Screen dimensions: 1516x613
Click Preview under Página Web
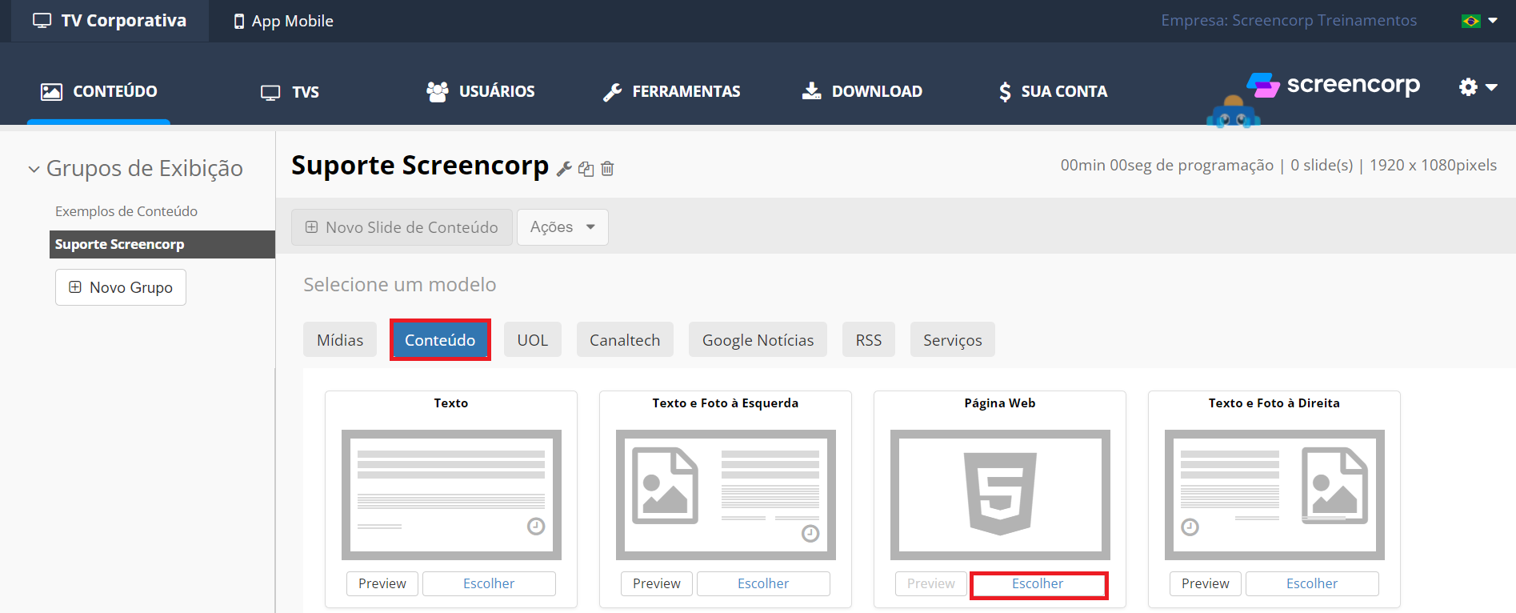(x=931, y=583)
